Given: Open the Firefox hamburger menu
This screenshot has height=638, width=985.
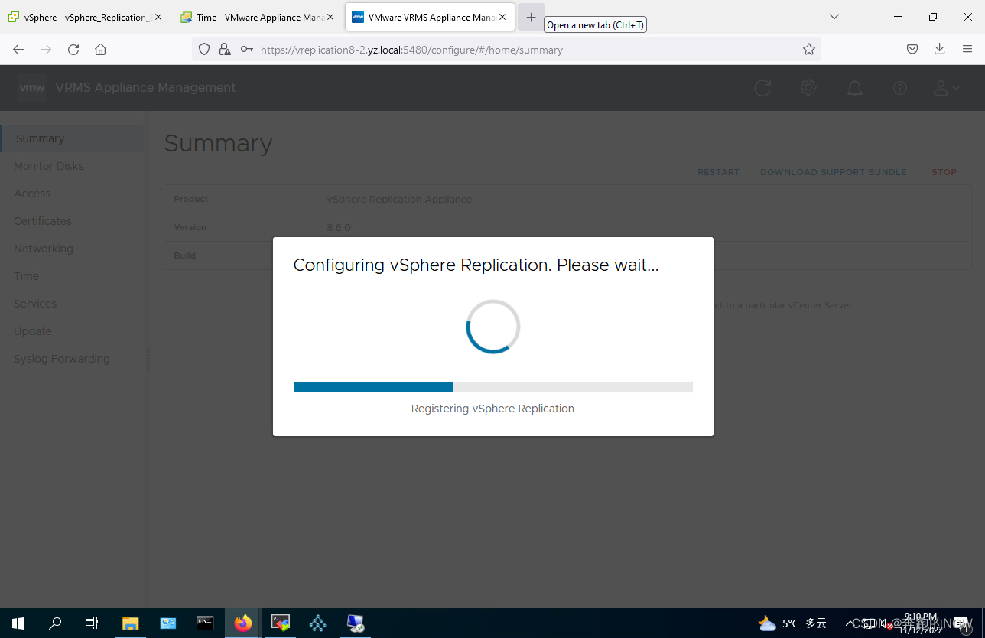Looking at the screenshot, I should 967,49.
